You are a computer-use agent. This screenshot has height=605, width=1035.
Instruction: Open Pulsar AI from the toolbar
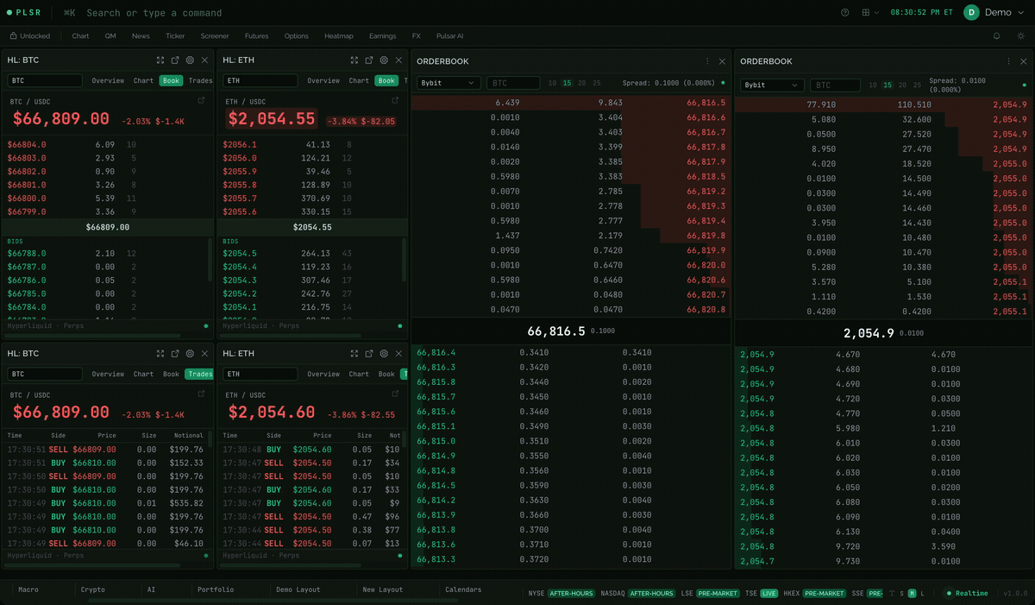pos(450,36)
